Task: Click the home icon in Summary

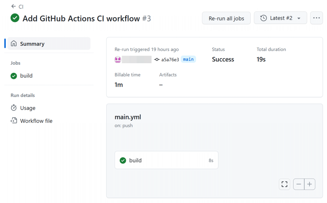Action: 14,44
